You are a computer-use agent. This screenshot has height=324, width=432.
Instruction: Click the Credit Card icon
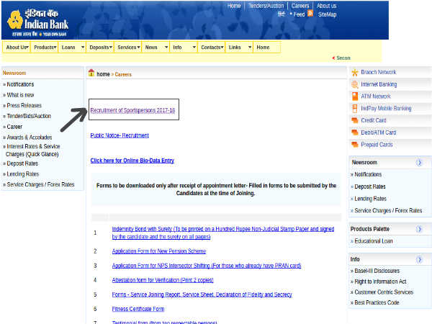tap(355, 120)
